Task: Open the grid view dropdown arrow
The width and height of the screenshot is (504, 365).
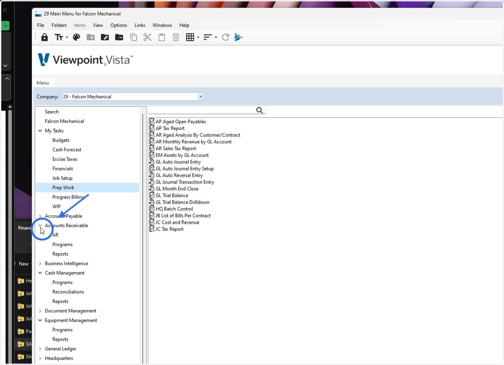Action: click(198, 37)
